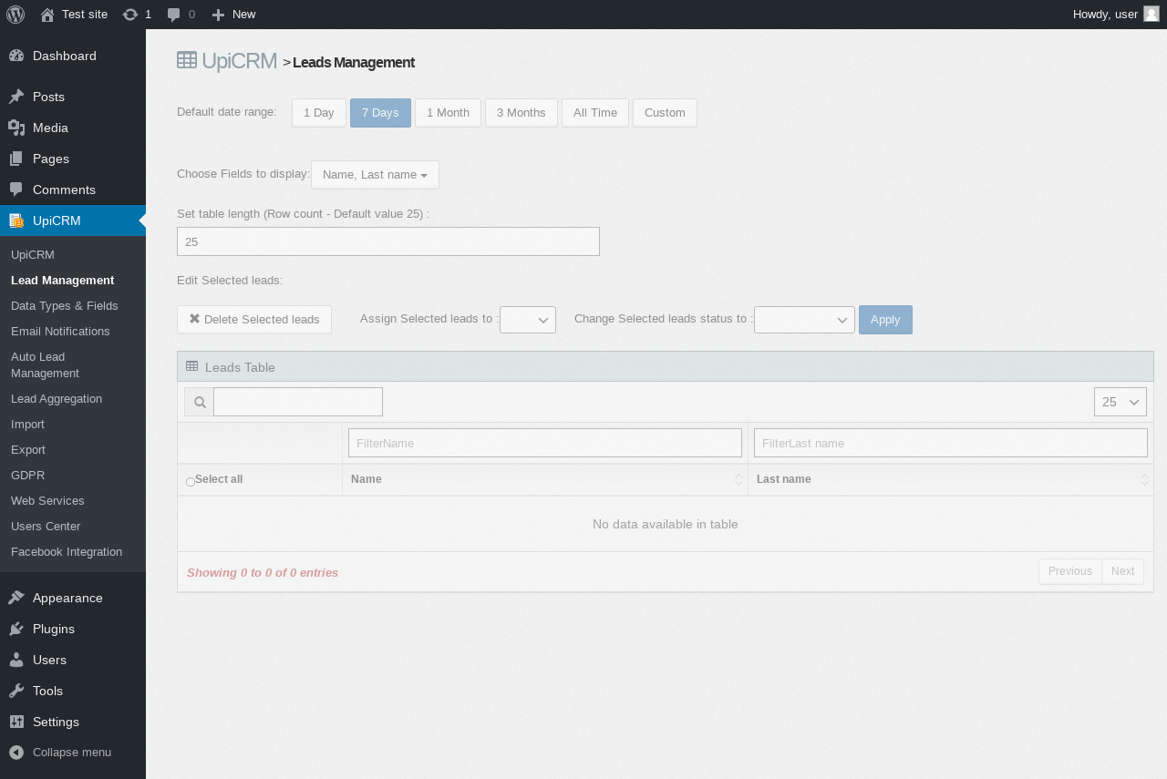
Task: Click the UpiCRM plugin icon in the sidebar
Action: (16, 220)
